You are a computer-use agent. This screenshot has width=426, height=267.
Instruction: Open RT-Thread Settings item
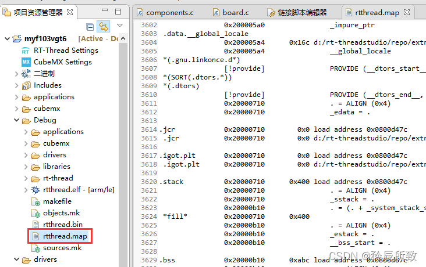(x=66, y=50)
